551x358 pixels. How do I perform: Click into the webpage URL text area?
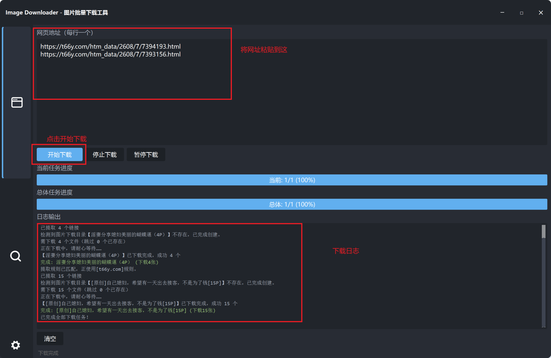pyautogui.click(x=292, y=92)
